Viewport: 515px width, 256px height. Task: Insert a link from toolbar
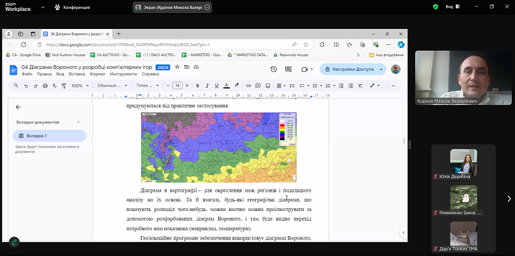[x=248, y=86]
